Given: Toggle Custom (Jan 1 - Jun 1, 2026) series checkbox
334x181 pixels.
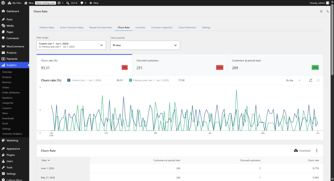Looking at the screenshot, I should pyautogui.click(x=69, y=80).
